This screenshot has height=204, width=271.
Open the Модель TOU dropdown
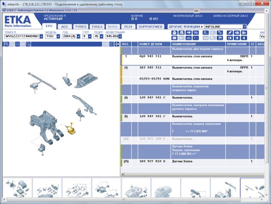coord(58,36)
